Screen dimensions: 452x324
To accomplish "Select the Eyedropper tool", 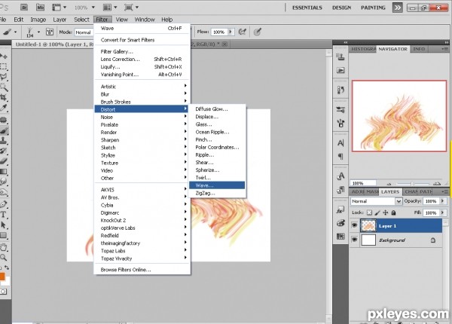I will point(4,108).
